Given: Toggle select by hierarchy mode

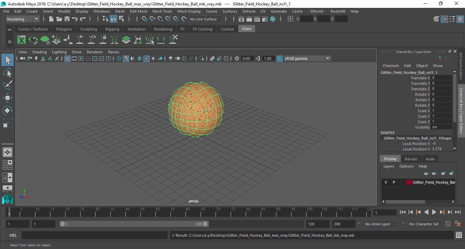Looking at the screenshot, I should (x=106, y=19).
